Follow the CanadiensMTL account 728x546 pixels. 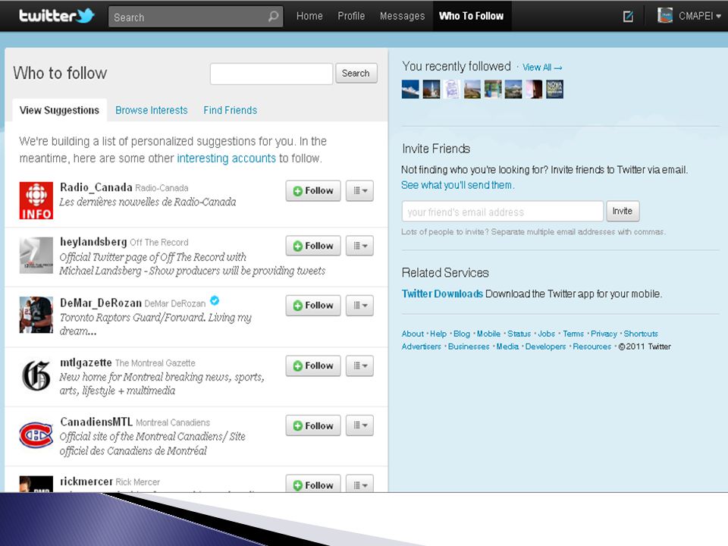click(313, 425)
